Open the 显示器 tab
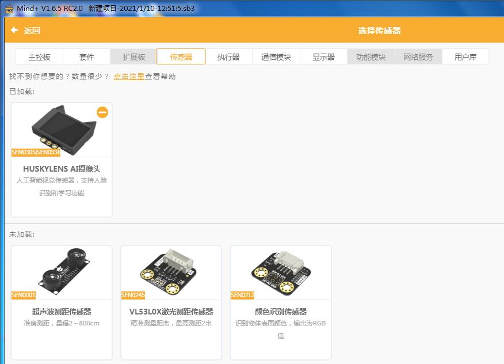This screenshot has width=504, height=364. click(x=324, y=57)
